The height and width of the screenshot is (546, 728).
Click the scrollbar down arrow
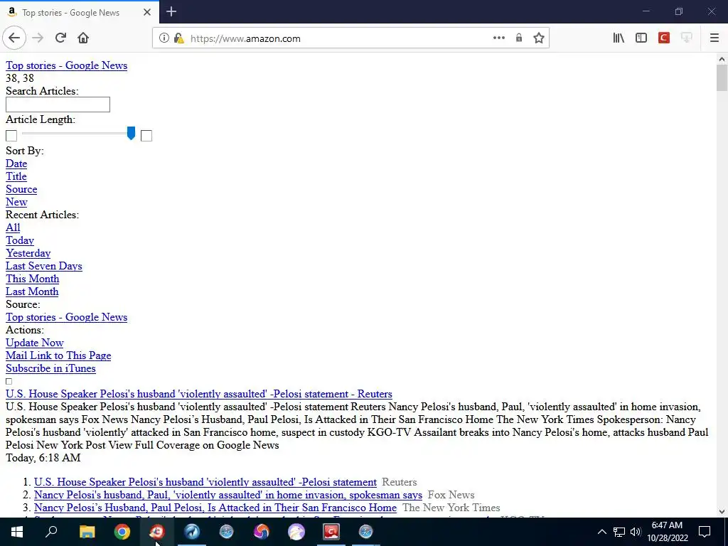point(722,512)
